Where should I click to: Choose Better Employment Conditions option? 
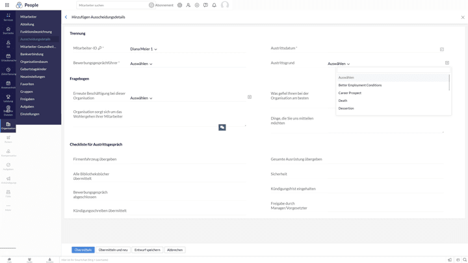point(359,85)
